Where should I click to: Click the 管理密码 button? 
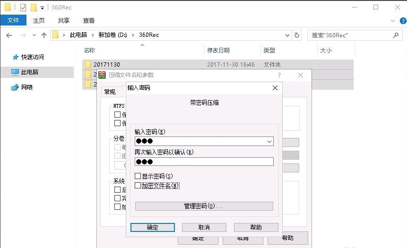pos(204,206)
